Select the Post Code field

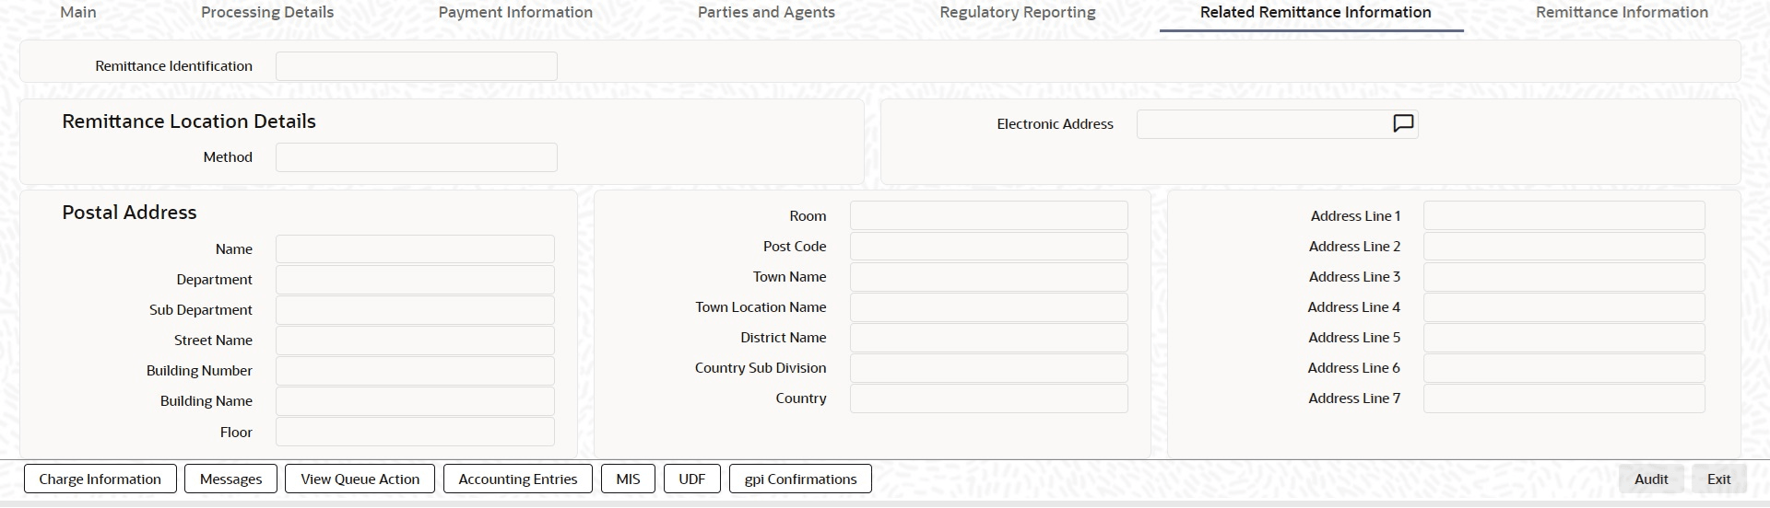988,247
